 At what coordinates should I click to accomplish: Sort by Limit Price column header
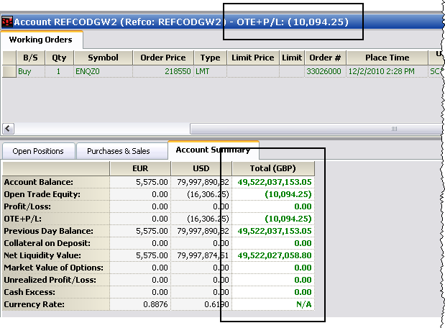coord(253,58)
